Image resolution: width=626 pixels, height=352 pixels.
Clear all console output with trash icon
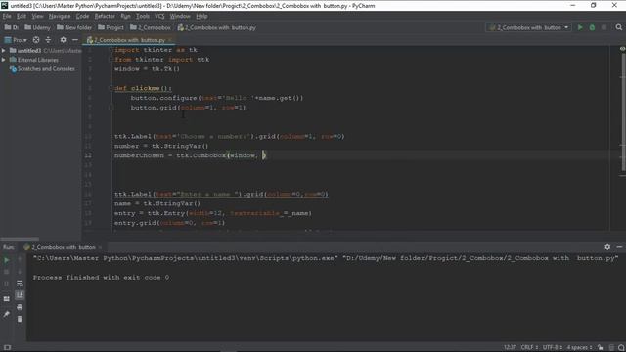(20, 319)
